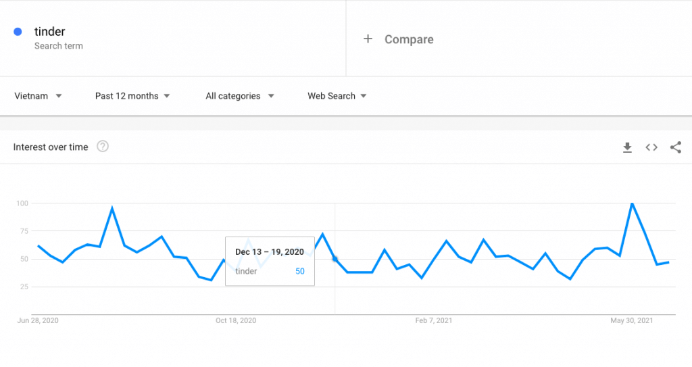Click the Dec 13–19 data point
The image size is (692, 367).
[335, 260]
